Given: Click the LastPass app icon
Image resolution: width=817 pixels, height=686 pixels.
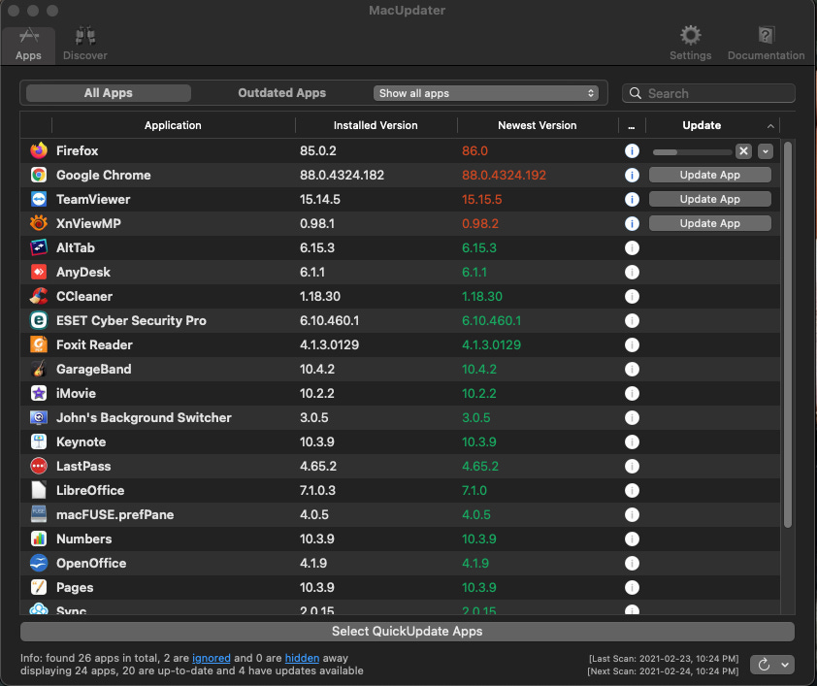Looking at the screenshot, I should [x=39, y=466].
